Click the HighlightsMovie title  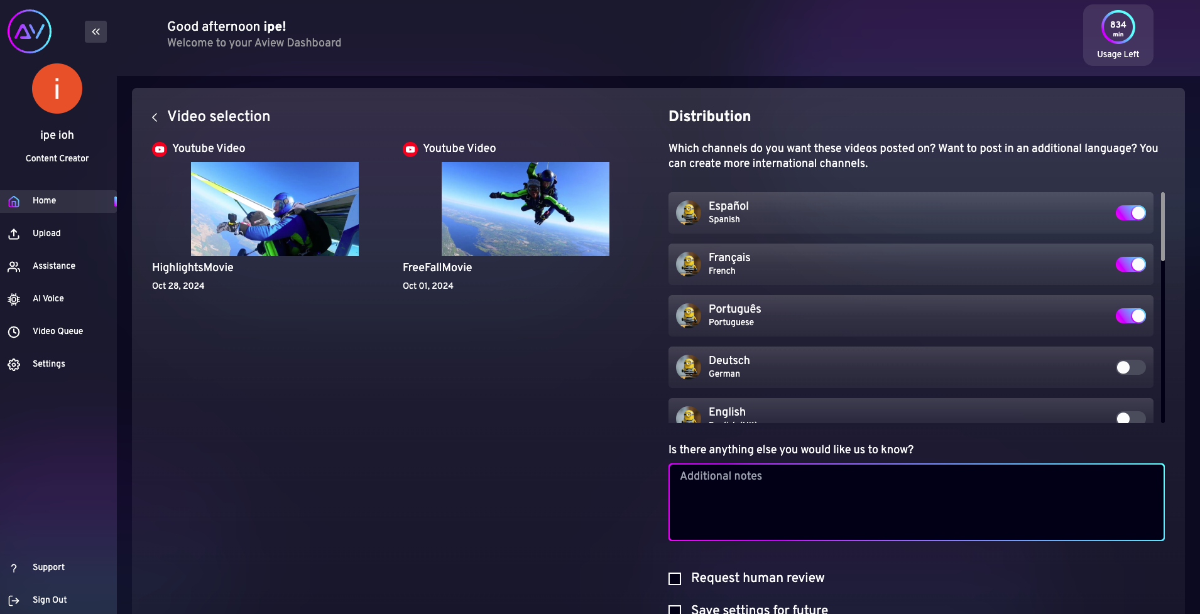[x=193, y=267]
